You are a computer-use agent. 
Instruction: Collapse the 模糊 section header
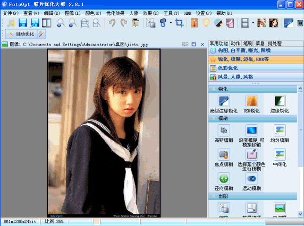point(253,118)
